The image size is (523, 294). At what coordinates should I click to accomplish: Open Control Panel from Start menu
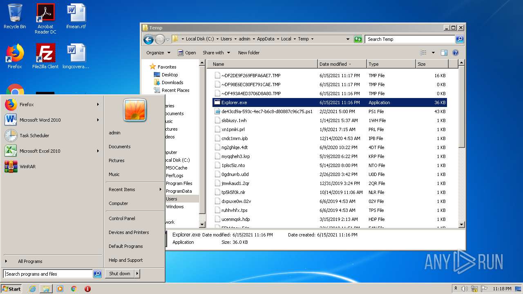point(122,218)
